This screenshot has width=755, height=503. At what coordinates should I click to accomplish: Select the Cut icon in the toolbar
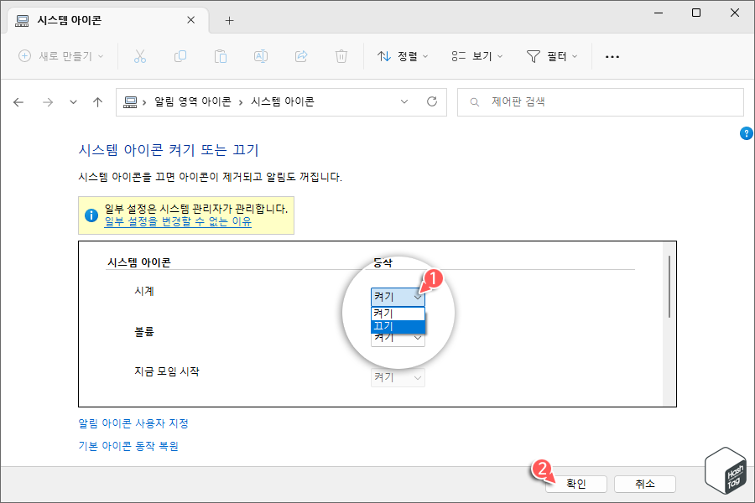(140, 56)
